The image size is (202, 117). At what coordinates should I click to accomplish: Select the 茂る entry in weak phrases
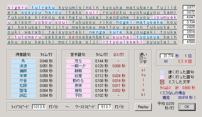click(x=78, y=61)
